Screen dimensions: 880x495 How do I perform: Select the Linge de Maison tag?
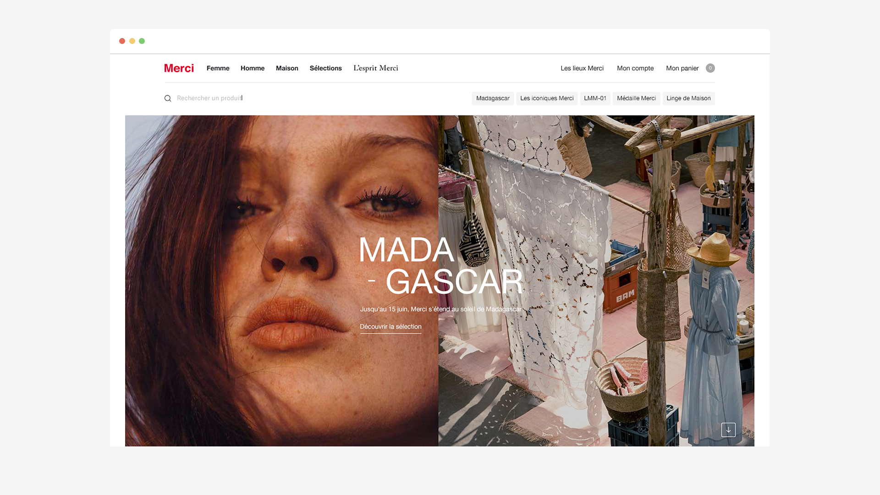(688, 99)
